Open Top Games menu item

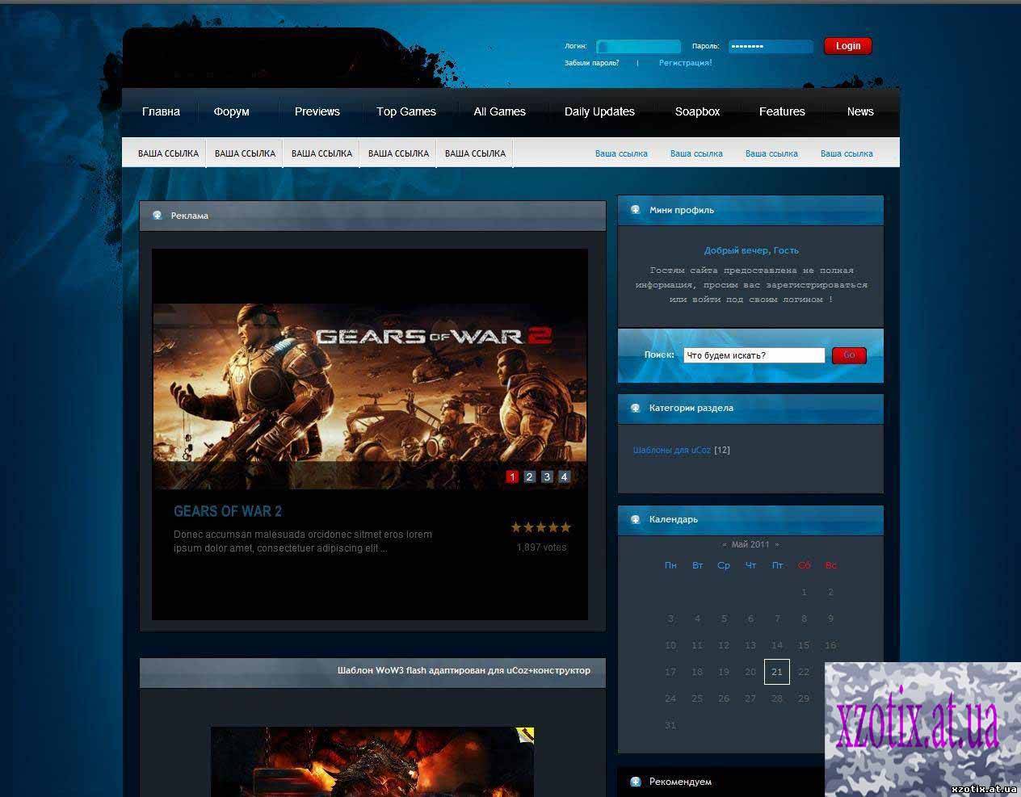point(406,111)
